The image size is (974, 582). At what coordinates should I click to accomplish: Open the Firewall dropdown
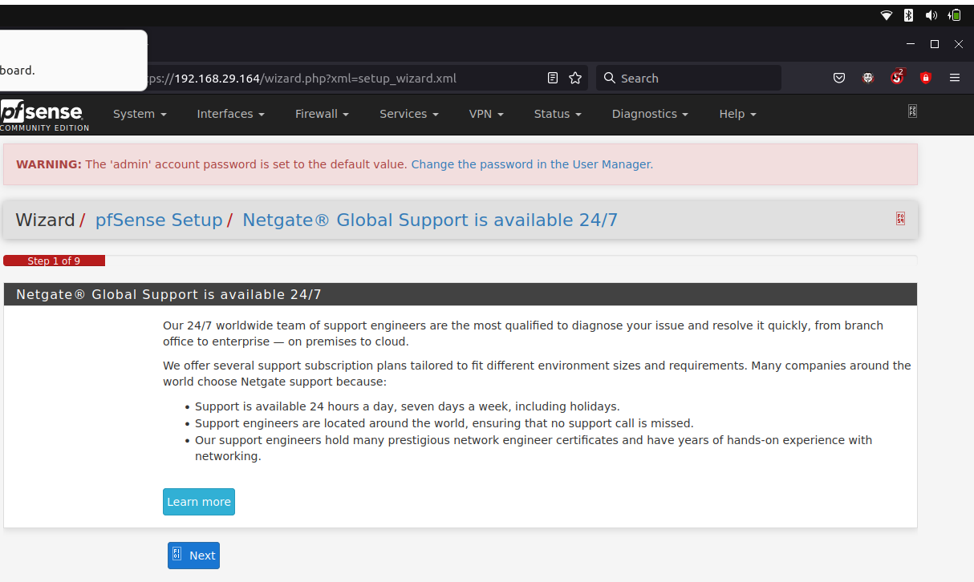(x=322, y=114)
